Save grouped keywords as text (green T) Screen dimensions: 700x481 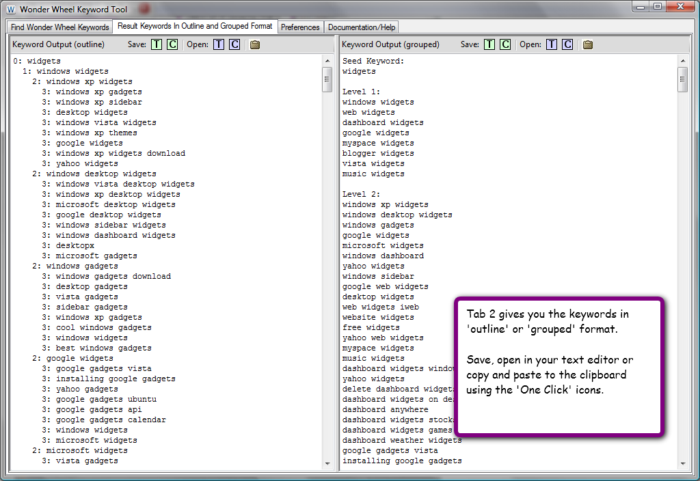[489, 44]
